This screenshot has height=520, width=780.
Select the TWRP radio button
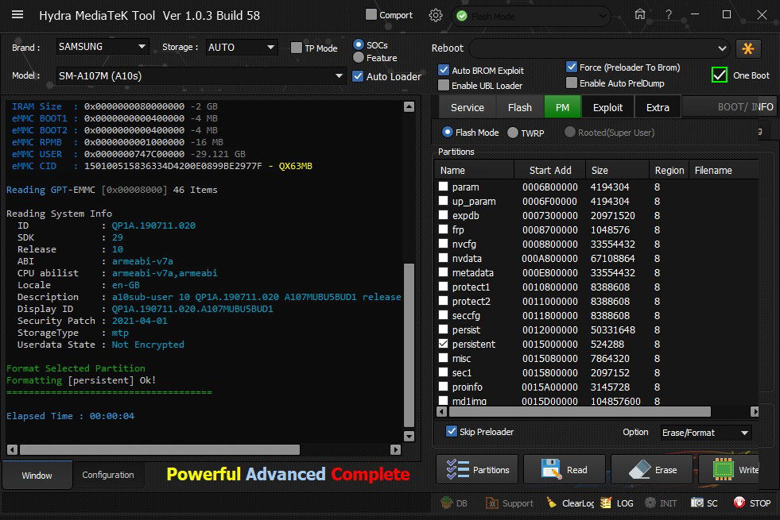coord(513,133)
